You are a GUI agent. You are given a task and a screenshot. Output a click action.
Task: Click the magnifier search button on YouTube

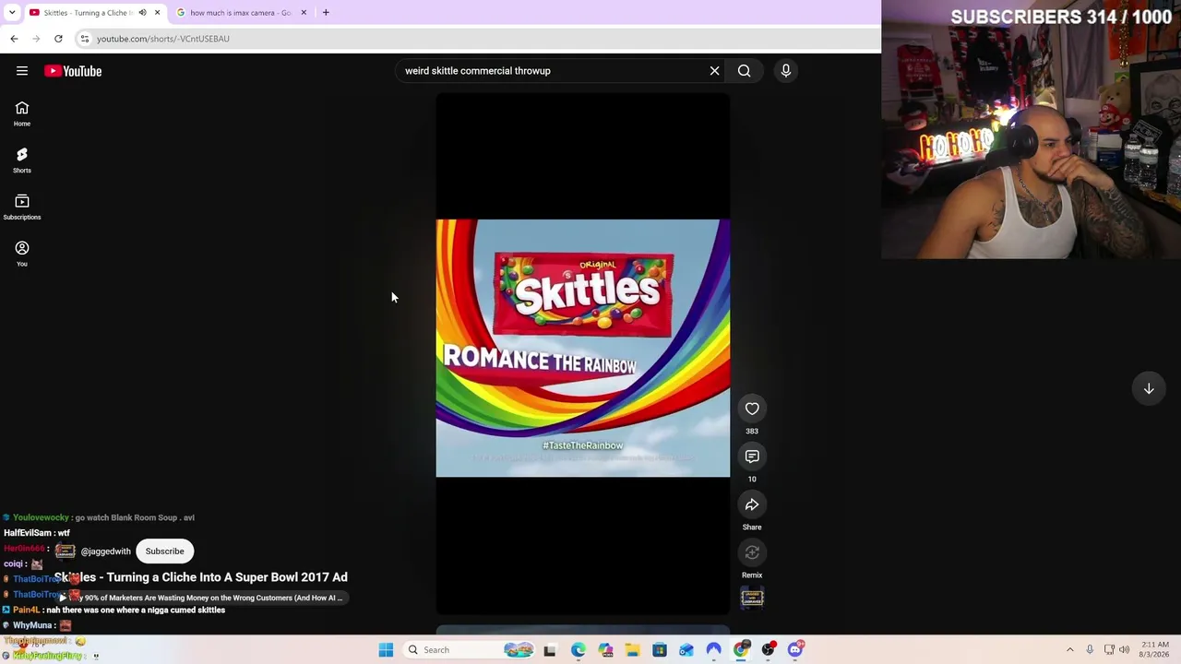(x=744, y=71)
